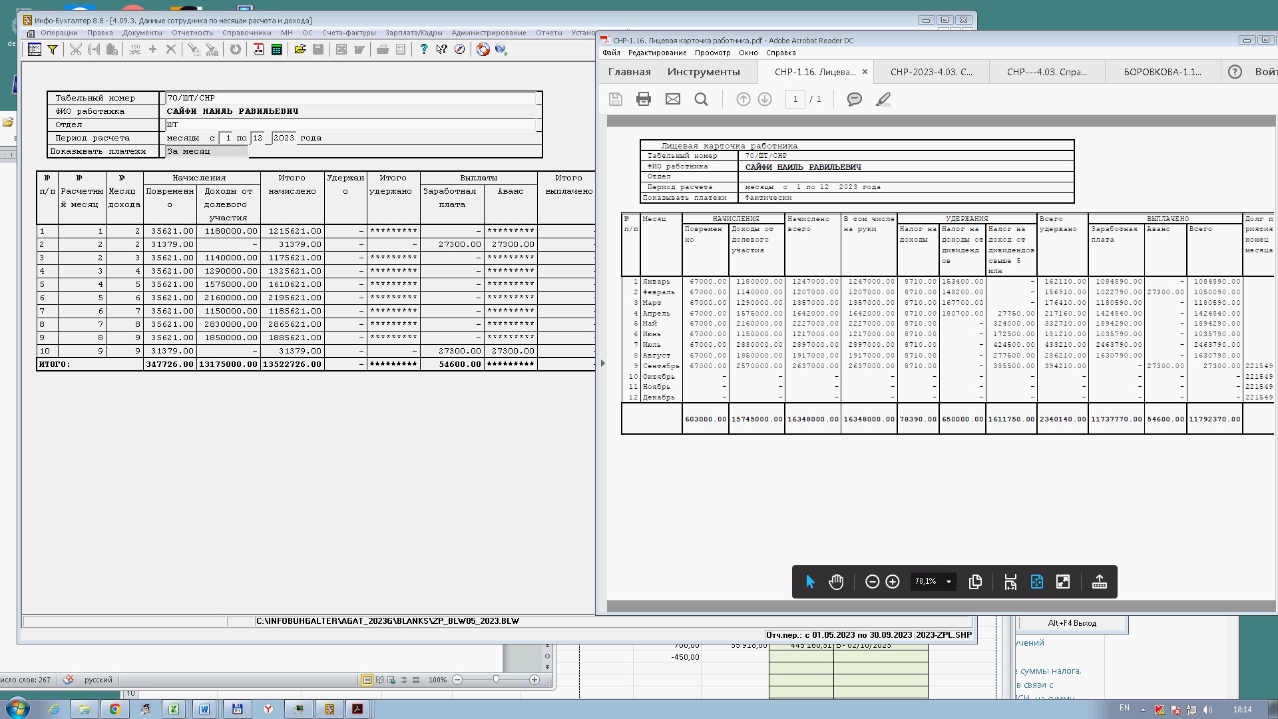The width and height of the screenshot is (1278, 719).
Task: Click the paste clipboard icon in toolbar
Action: click(112, 49)
